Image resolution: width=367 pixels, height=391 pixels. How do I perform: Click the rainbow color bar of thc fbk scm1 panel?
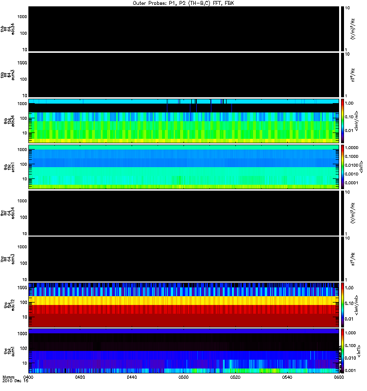point(343,351)
